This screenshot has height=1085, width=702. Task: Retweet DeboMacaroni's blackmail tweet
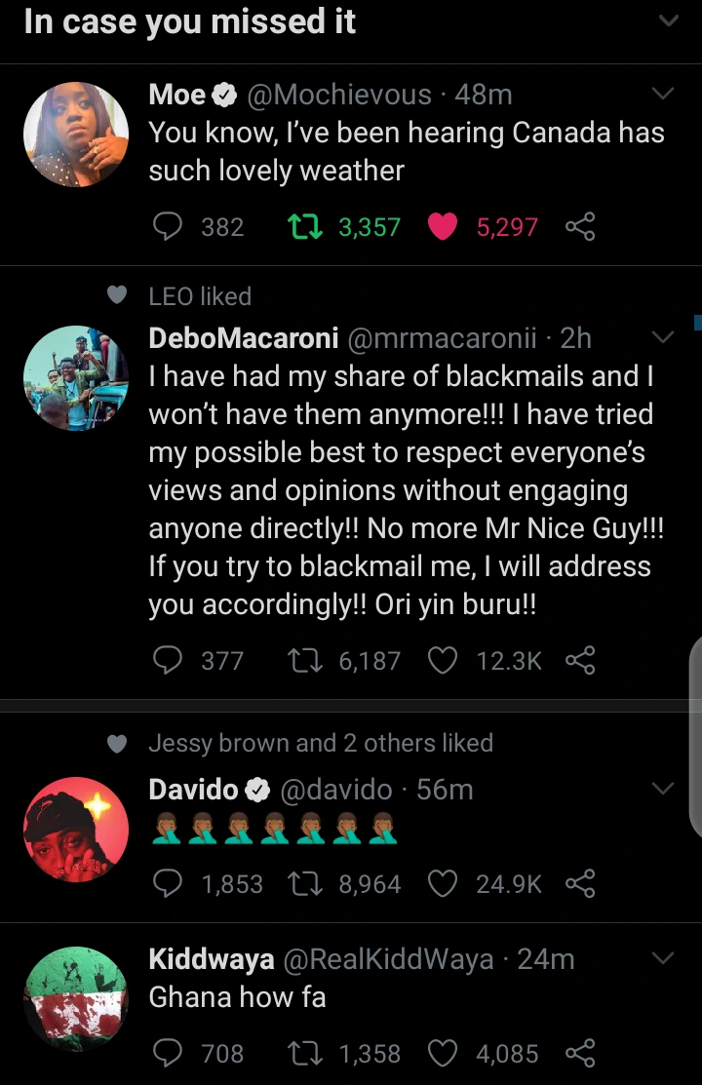304,661
